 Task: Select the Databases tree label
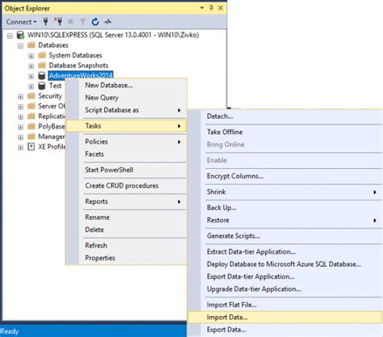coord(53,45)
